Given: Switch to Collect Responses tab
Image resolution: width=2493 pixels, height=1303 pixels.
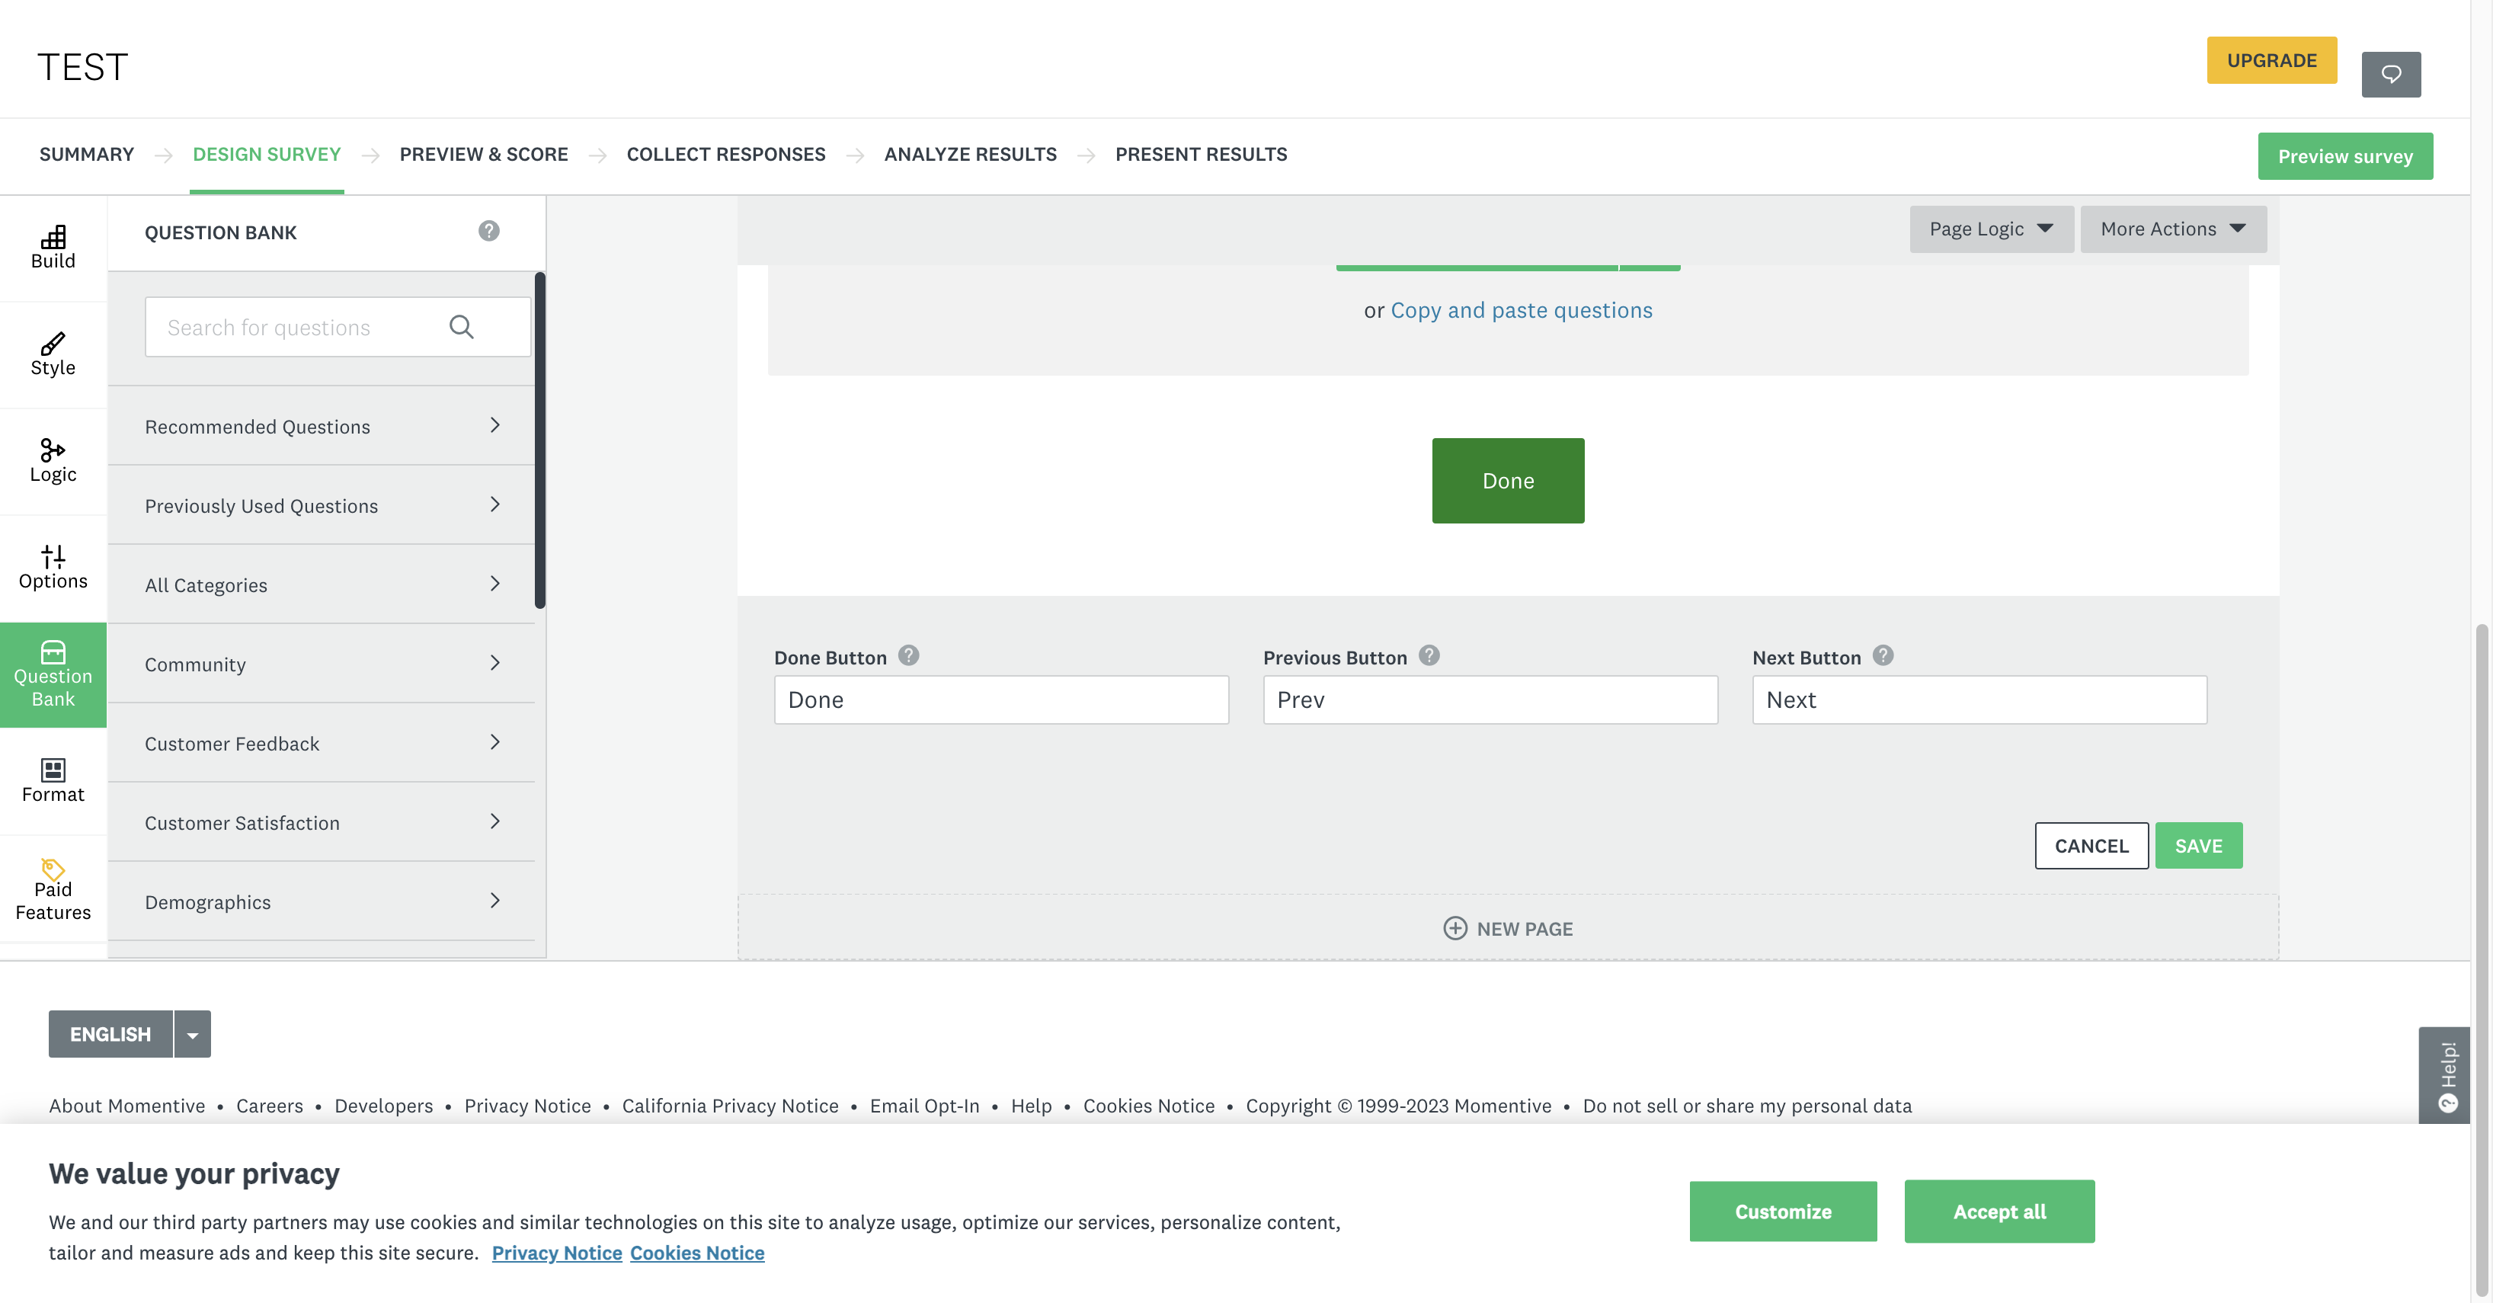Looking at the screenshot, I should click(x=726, y=155).
